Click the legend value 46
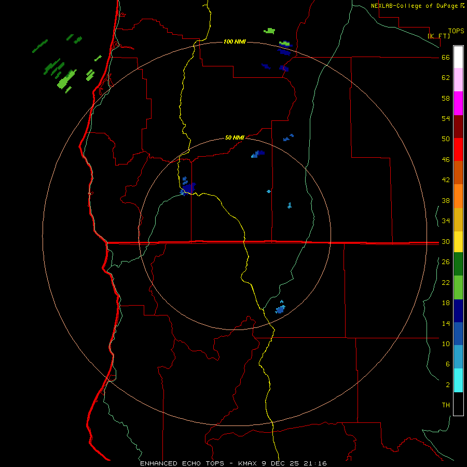This screenshot has width=467, height=467. click(446, 160)
